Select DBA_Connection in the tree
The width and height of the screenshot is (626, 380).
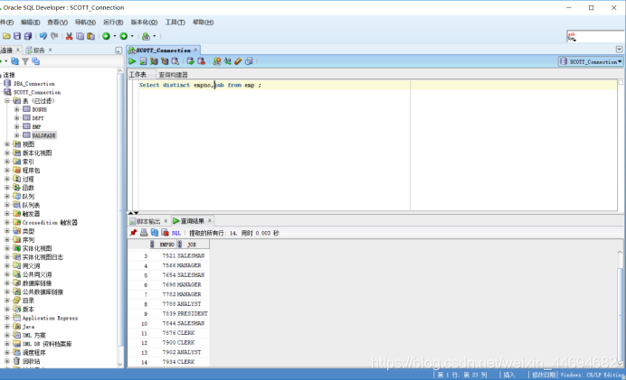click(34, 84)
